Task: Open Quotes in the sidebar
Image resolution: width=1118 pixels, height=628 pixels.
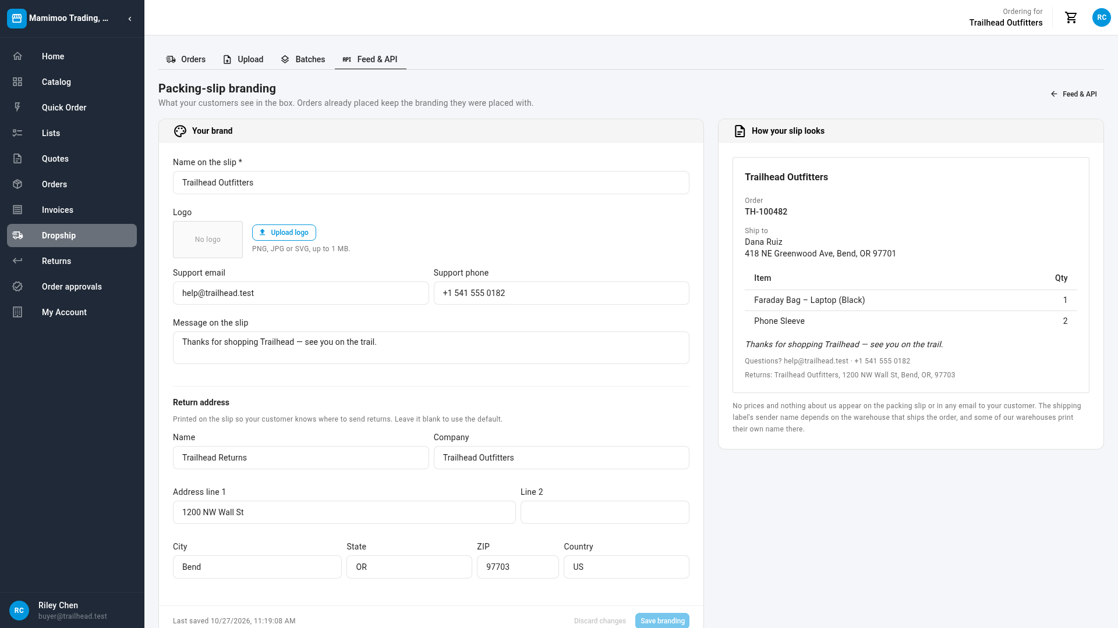Action: (72, 159)
